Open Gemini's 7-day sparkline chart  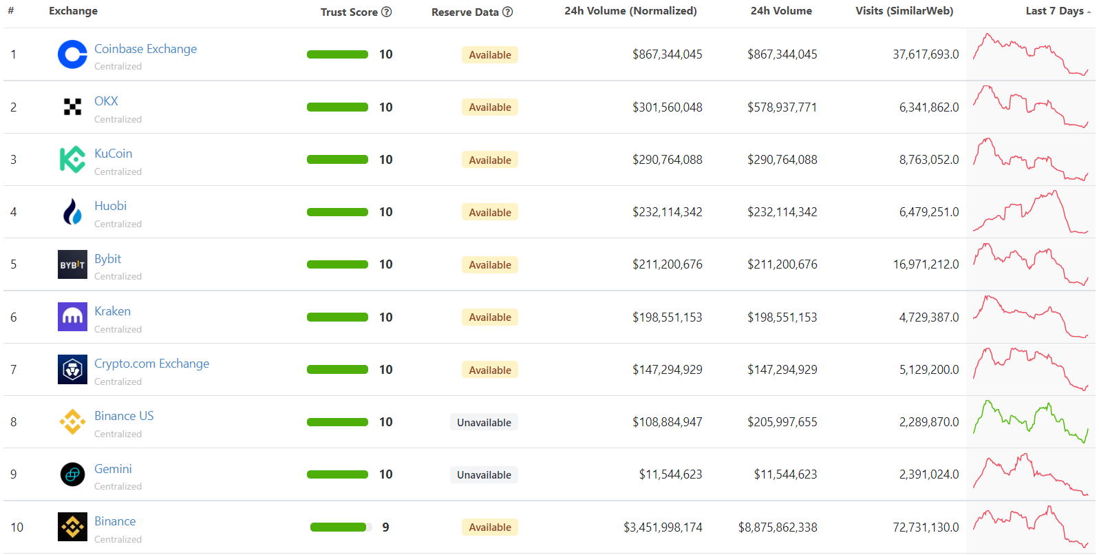1030,474
